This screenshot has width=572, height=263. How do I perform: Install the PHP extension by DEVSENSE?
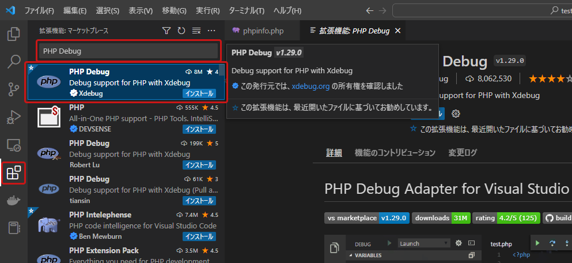199,129
